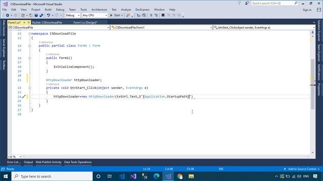Undo the last edit
Image resolution: width=323 pixels, height=181 pixels.
point(48,16)
